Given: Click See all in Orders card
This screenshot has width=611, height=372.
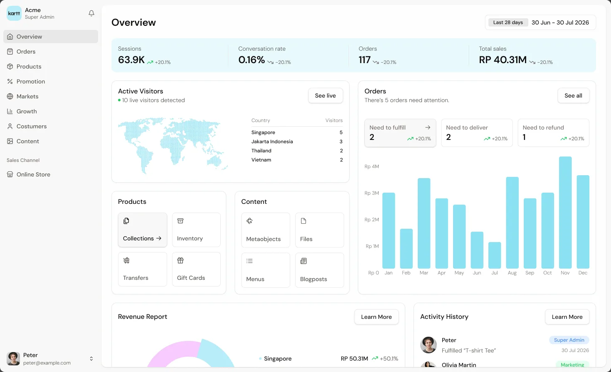Looking at the screenshot, I should point(573,95).
